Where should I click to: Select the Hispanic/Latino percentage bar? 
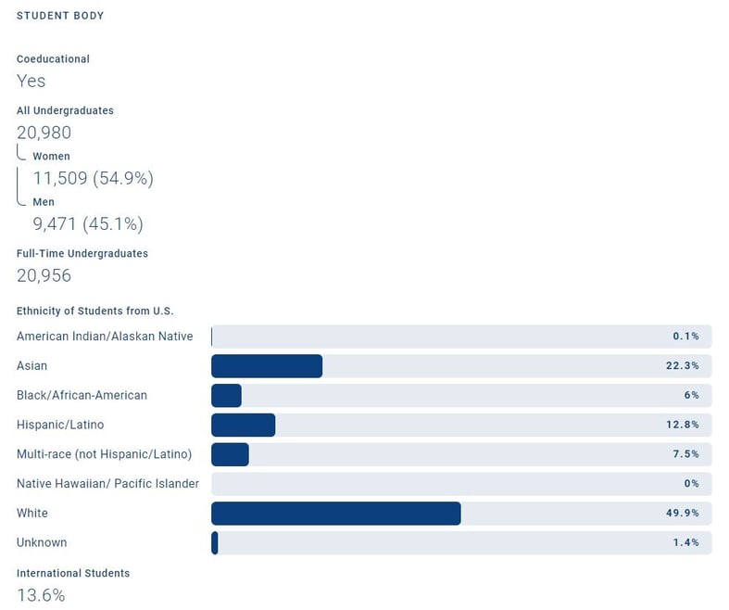coord(461,425)
